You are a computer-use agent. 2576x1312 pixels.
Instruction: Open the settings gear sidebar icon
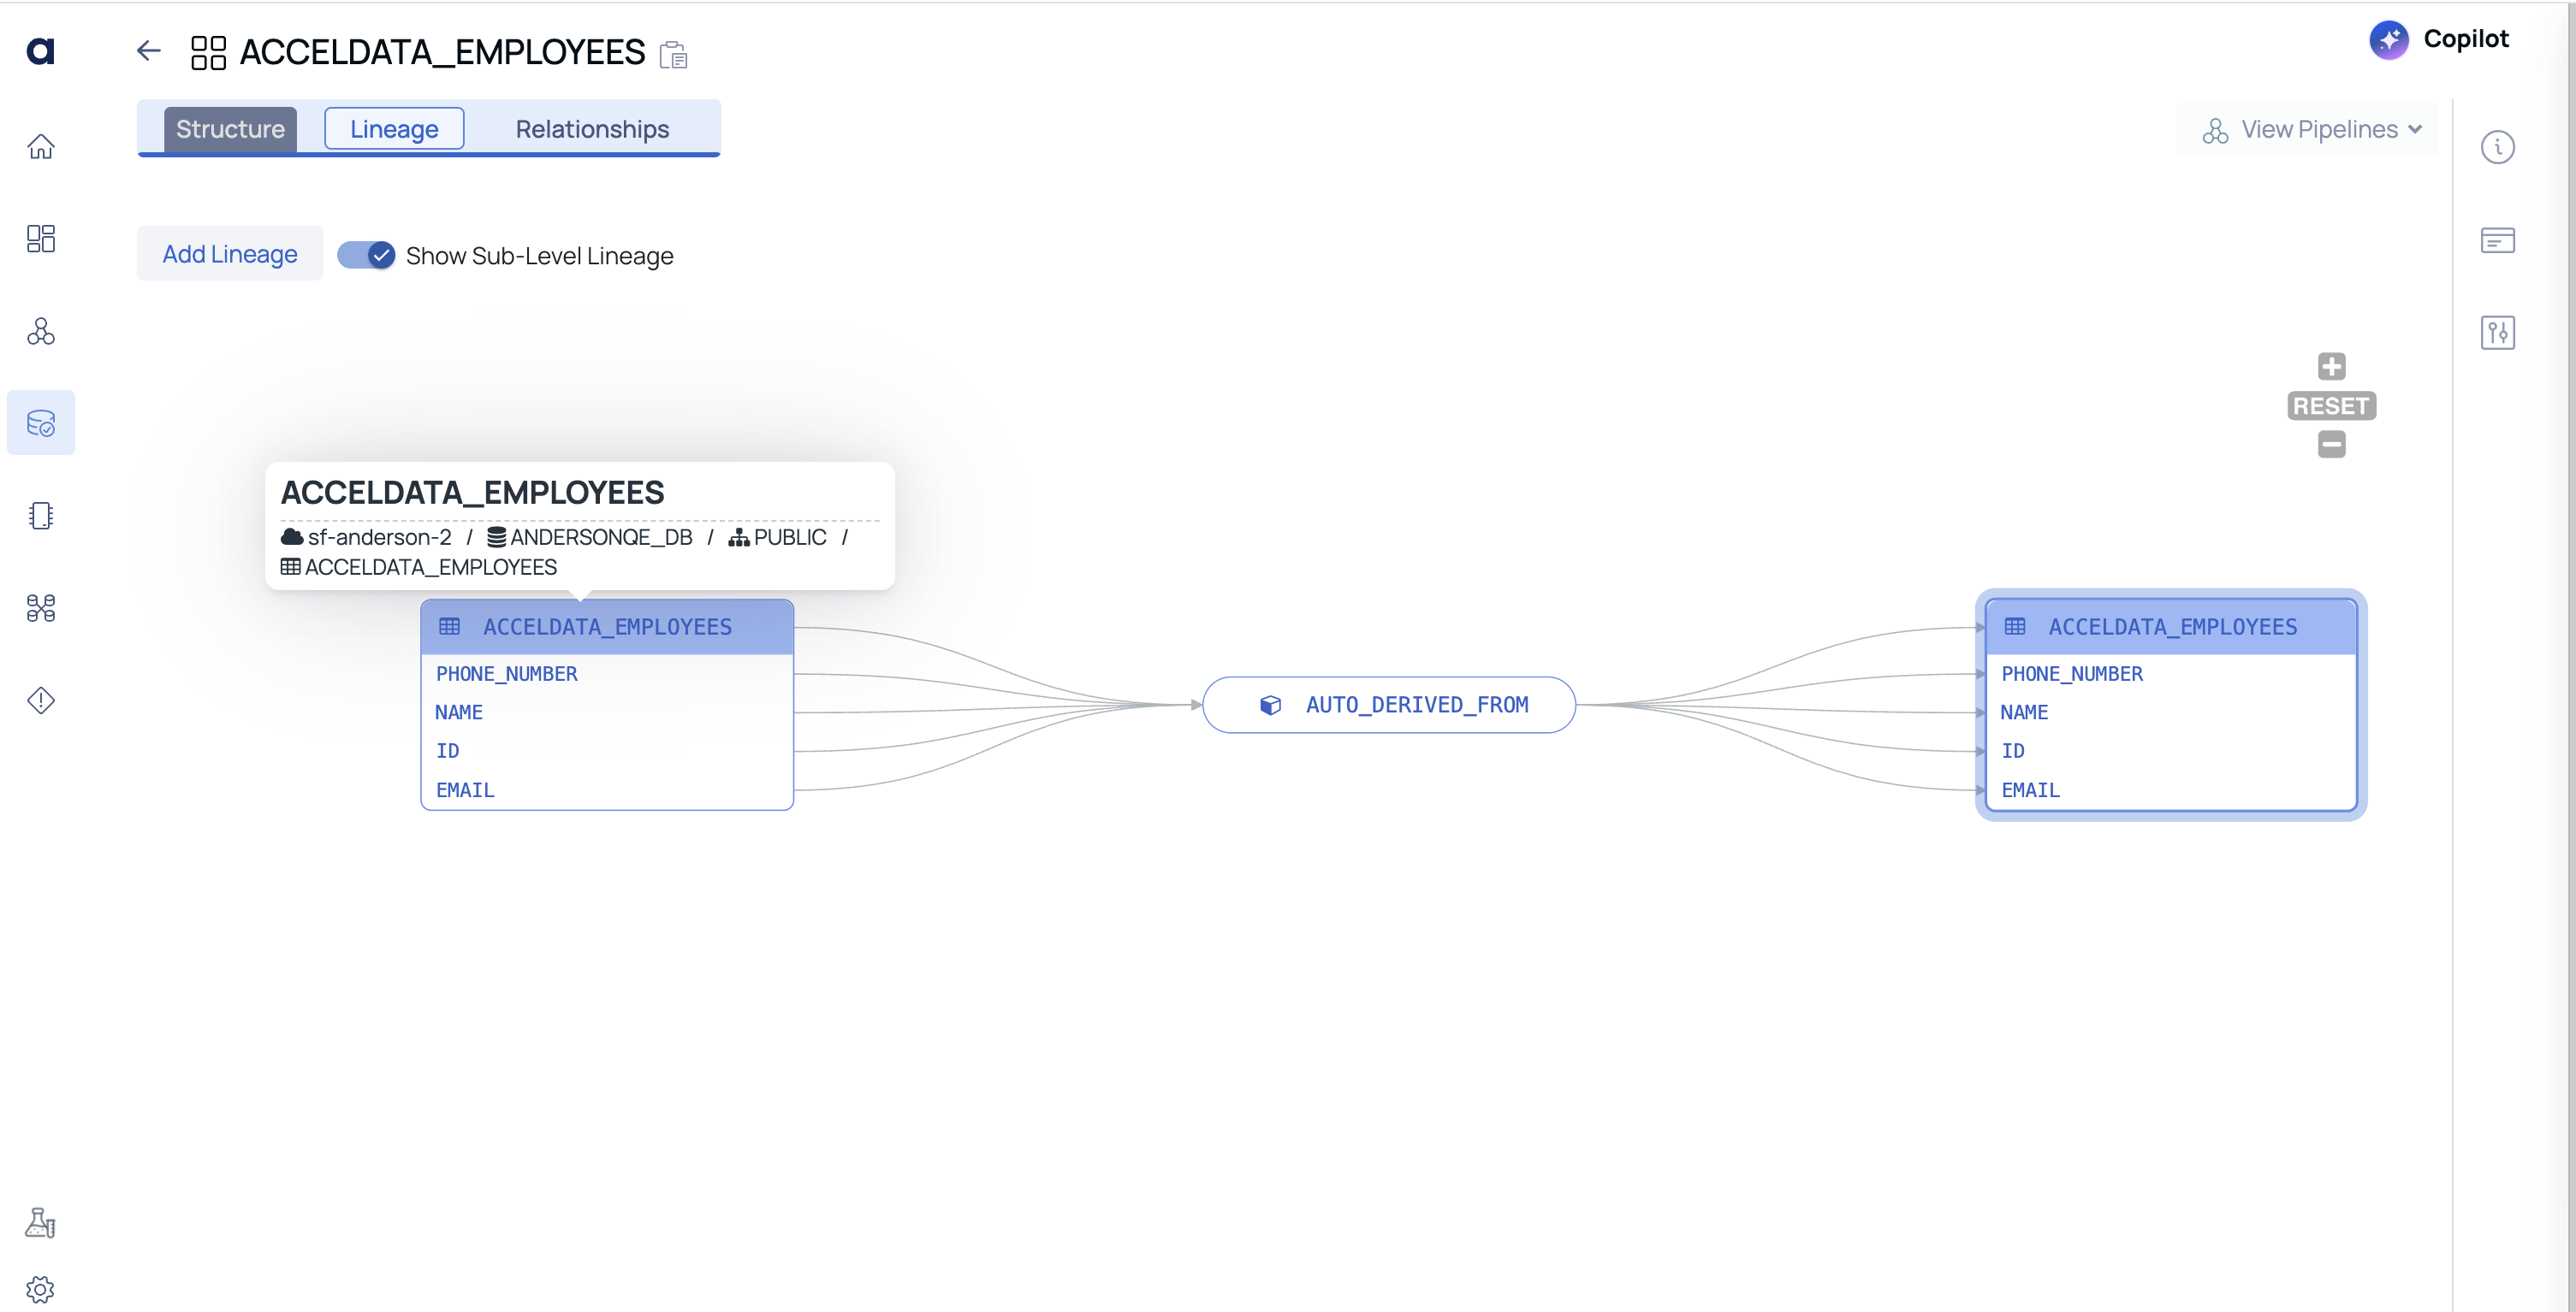41,1289
